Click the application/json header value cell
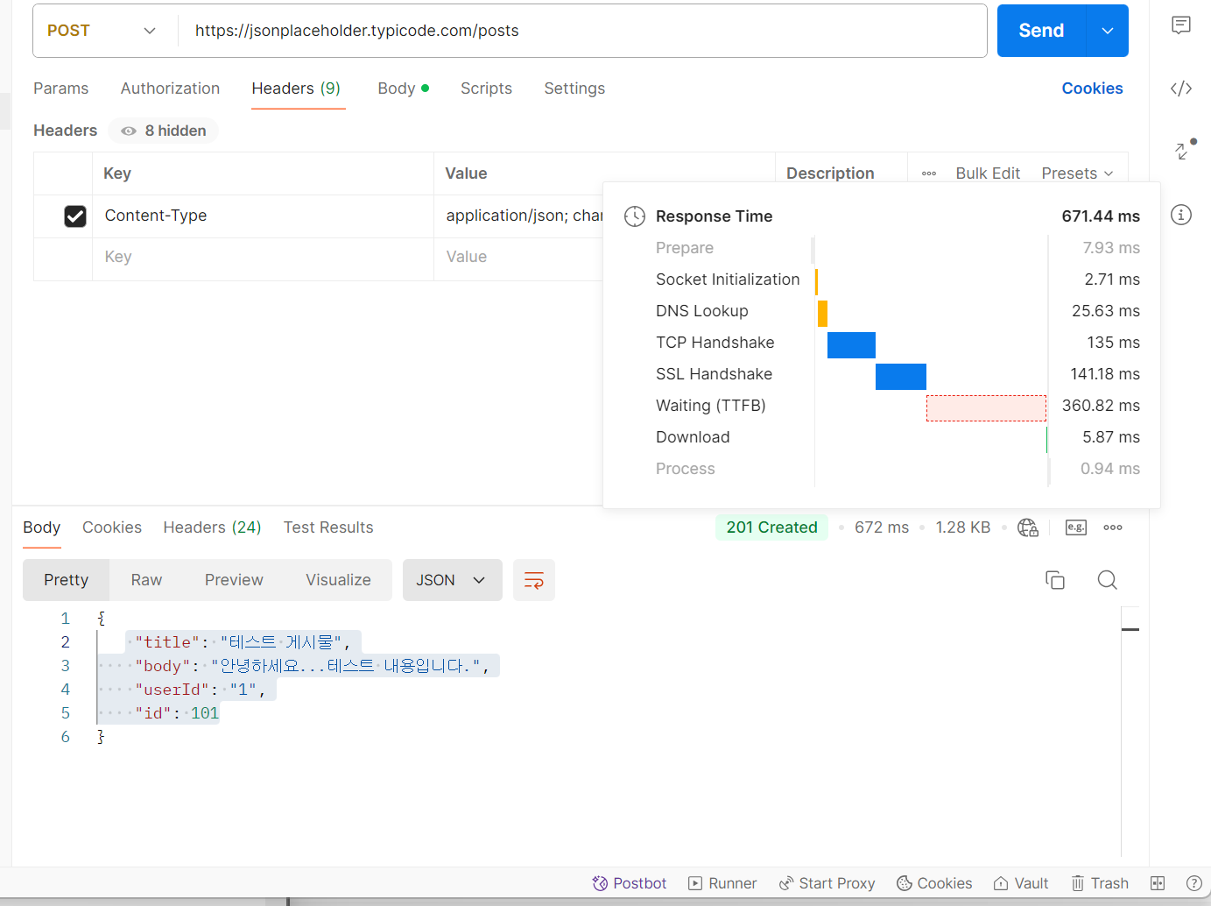1211x906 pixels. point(518,216)
